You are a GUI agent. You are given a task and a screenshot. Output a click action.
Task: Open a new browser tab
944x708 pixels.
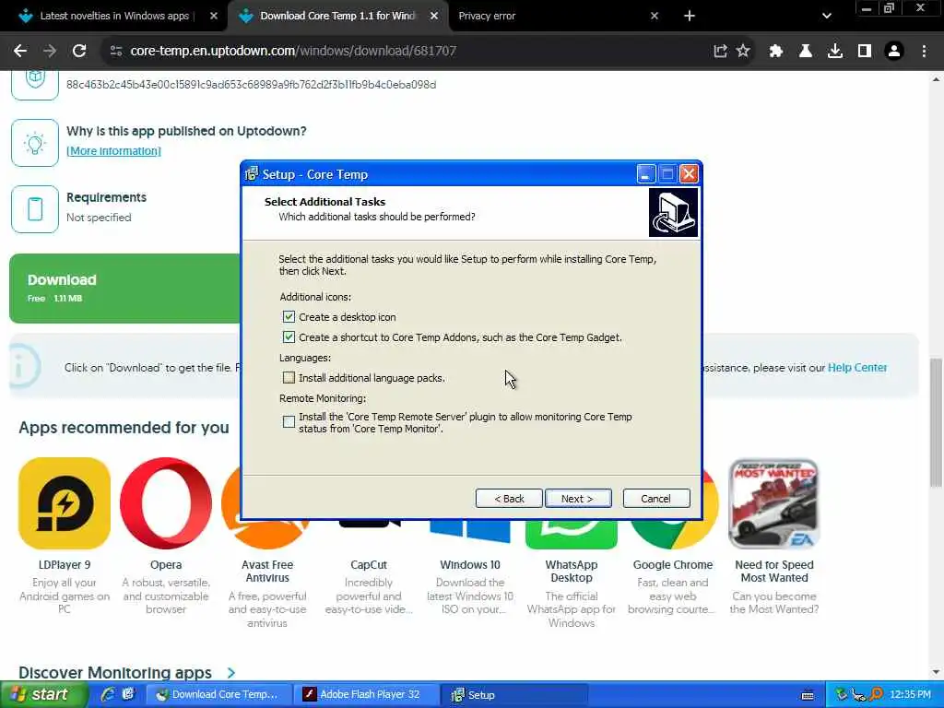pos(690,17)
